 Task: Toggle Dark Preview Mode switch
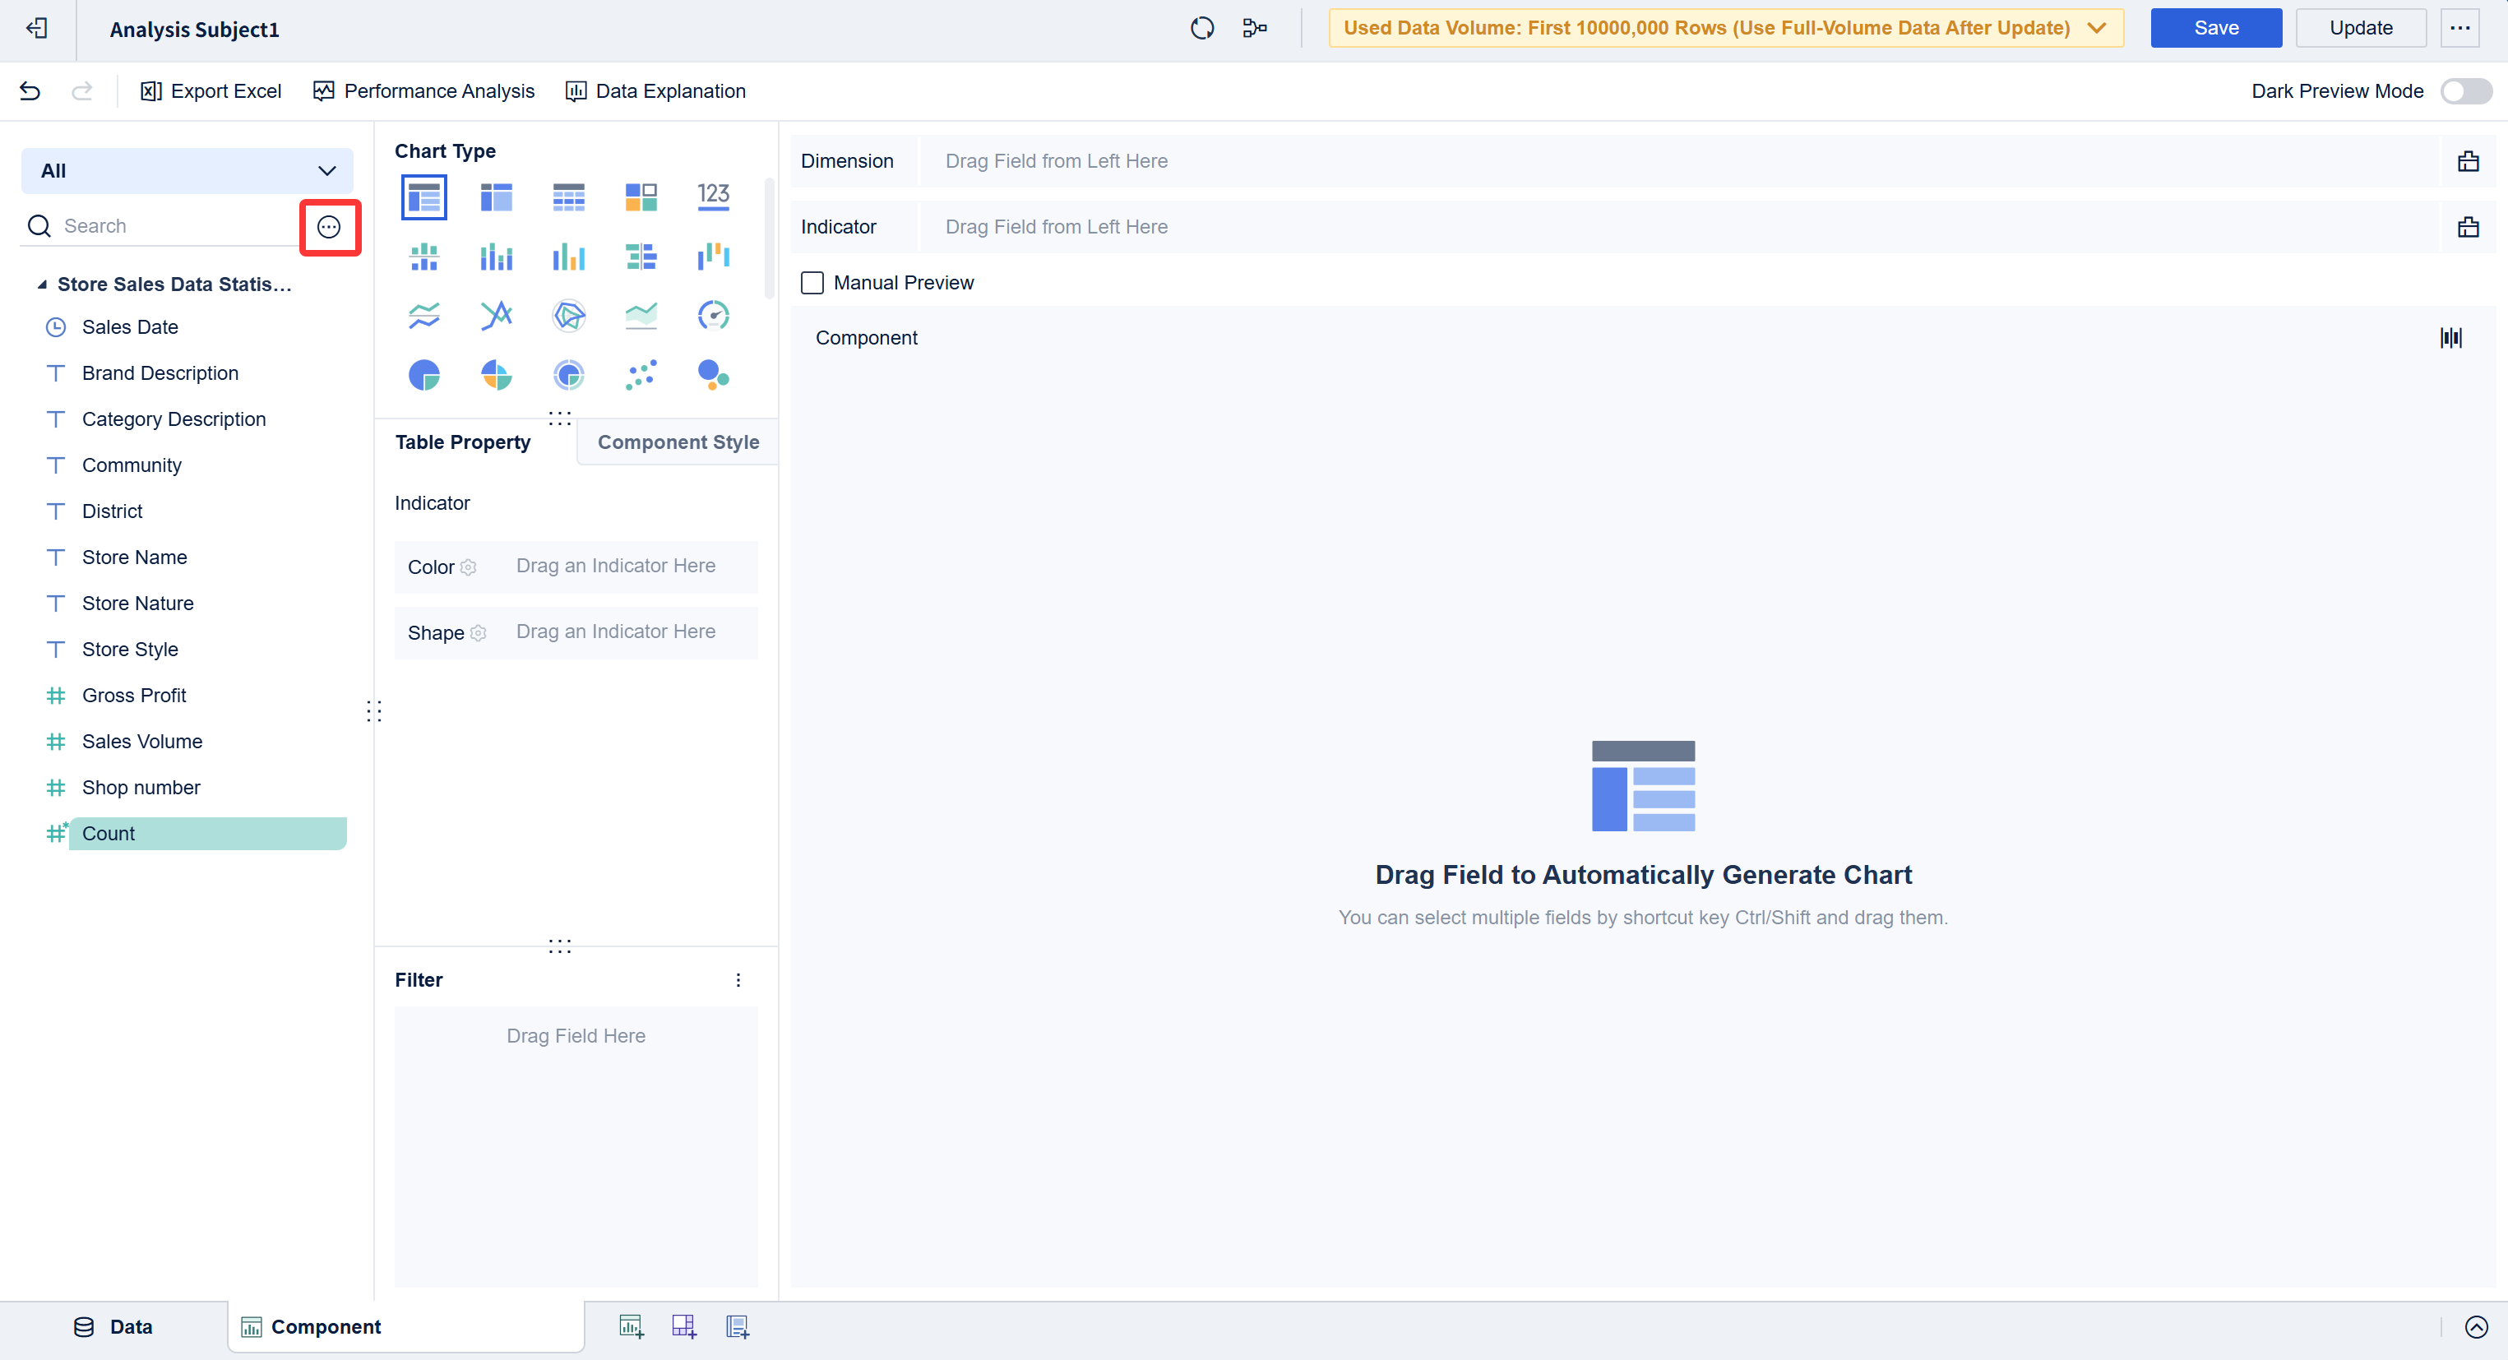pos(2465,91)
